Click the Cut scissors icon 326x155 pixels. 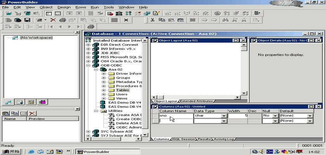[x=153, y=20]
